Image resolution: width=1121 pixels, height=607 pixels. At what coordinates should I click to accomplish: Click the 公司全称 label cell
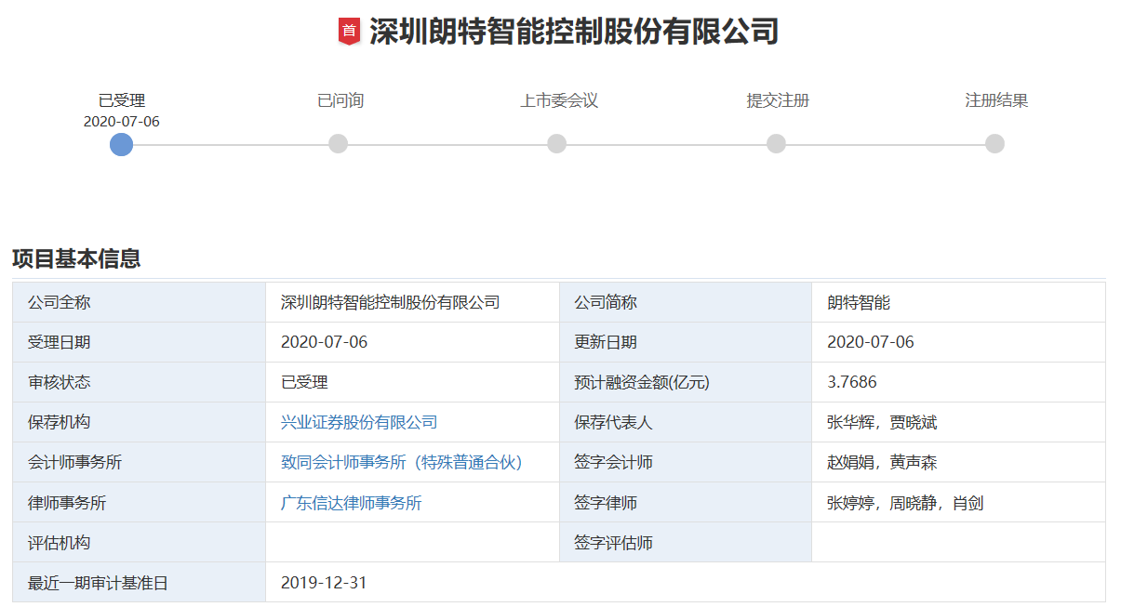tap(139, 302)
